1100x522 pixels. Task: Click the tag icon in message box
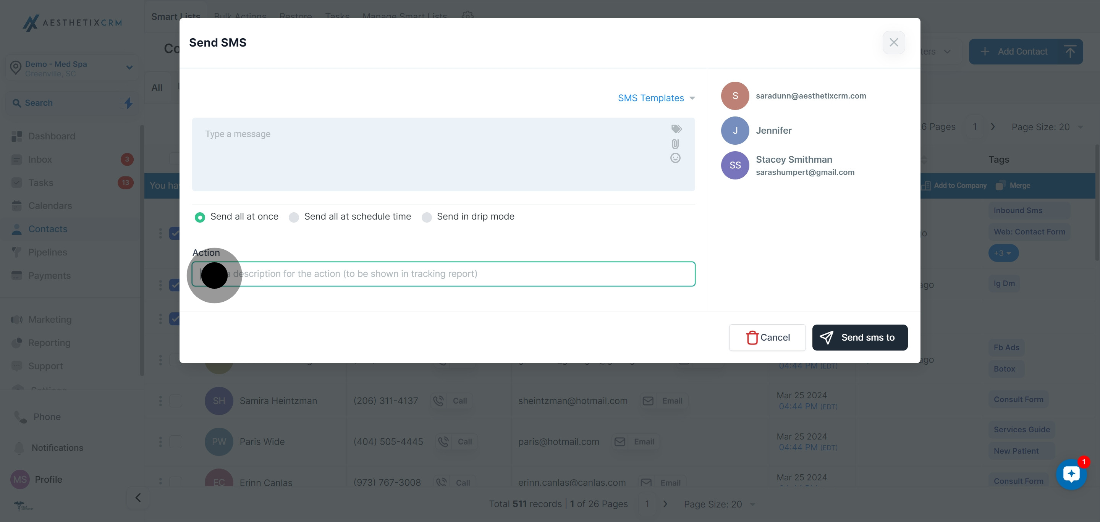tap(676, 129)
